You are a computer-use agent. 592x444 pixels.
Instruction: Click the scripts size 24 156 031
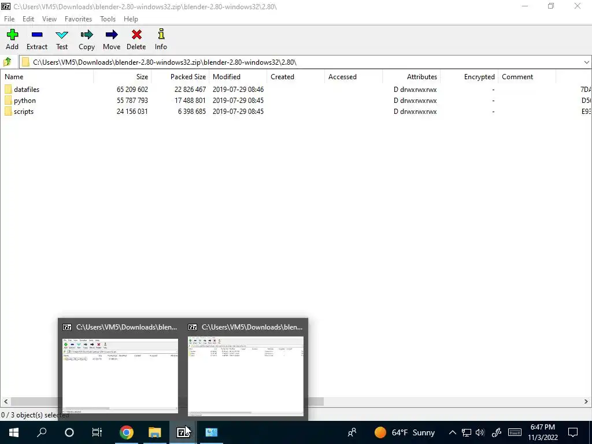pos(132,112)
